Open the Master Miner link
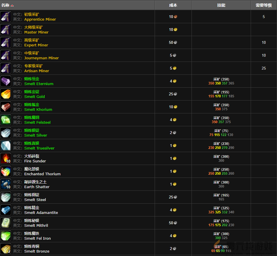 [36, 32]
